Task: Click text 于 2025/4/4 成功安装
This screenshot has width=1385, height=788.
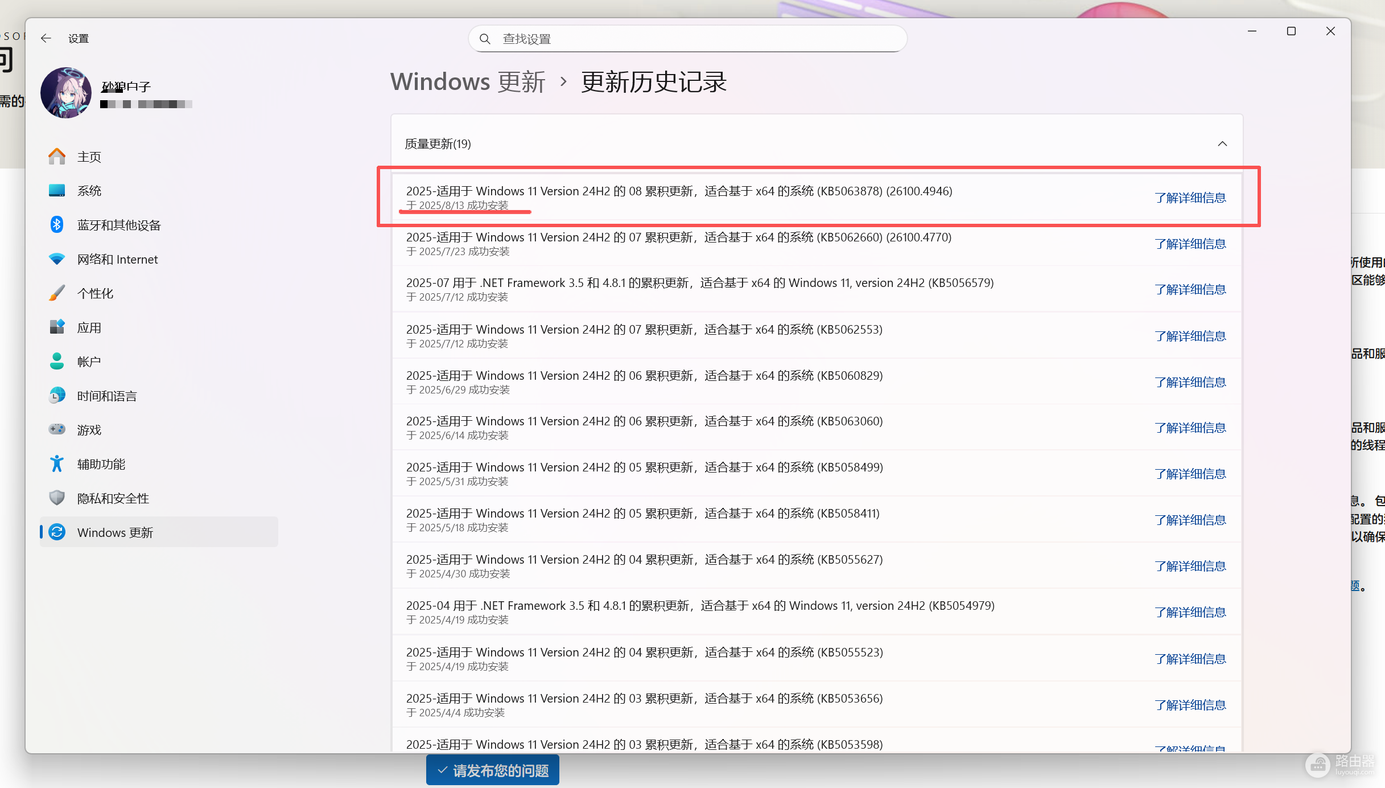Action: [455, 713]
